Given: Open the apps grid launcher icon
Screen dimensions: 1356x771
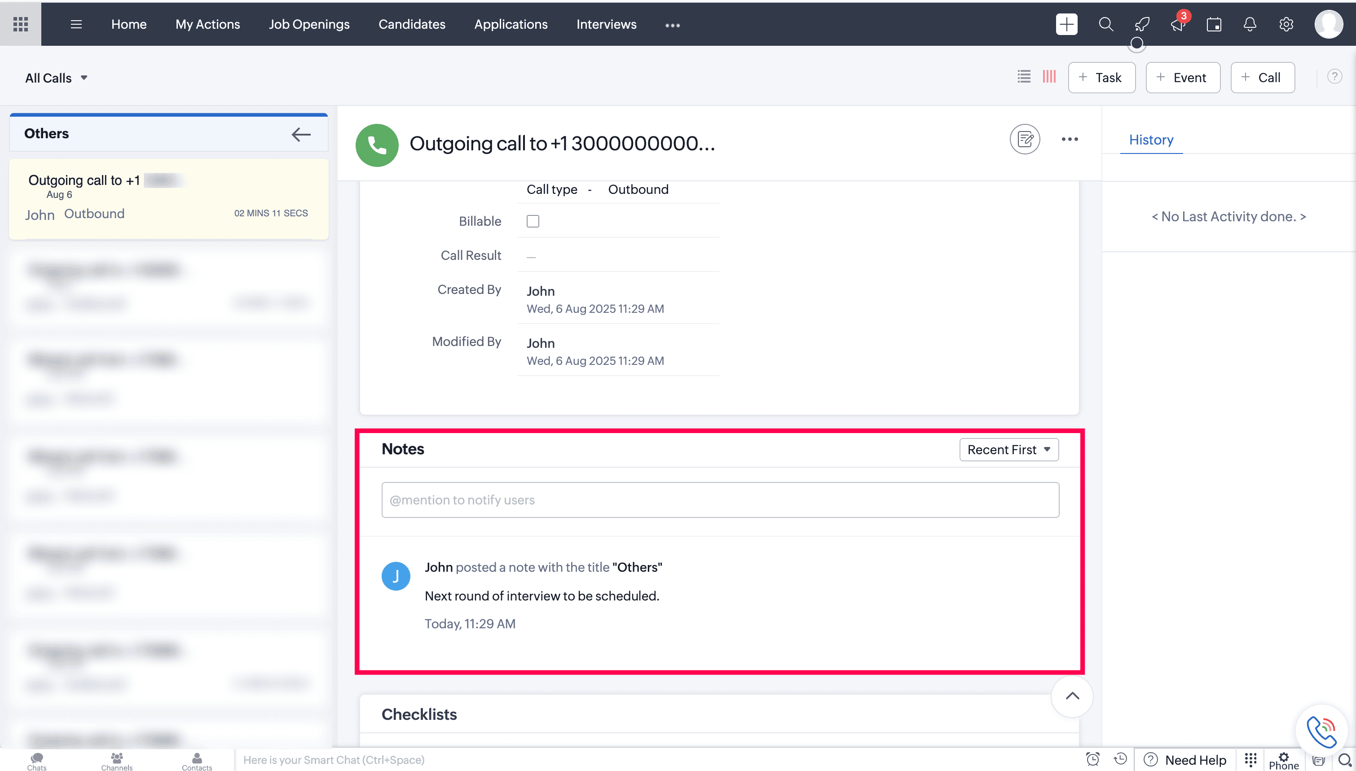Looking at the screenshot, I should 20,24.
